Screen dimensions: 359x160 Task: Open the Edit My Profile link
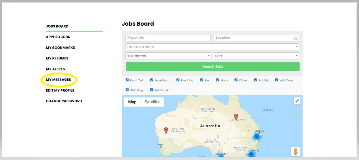pyautogui.click(x=60, y=90)
